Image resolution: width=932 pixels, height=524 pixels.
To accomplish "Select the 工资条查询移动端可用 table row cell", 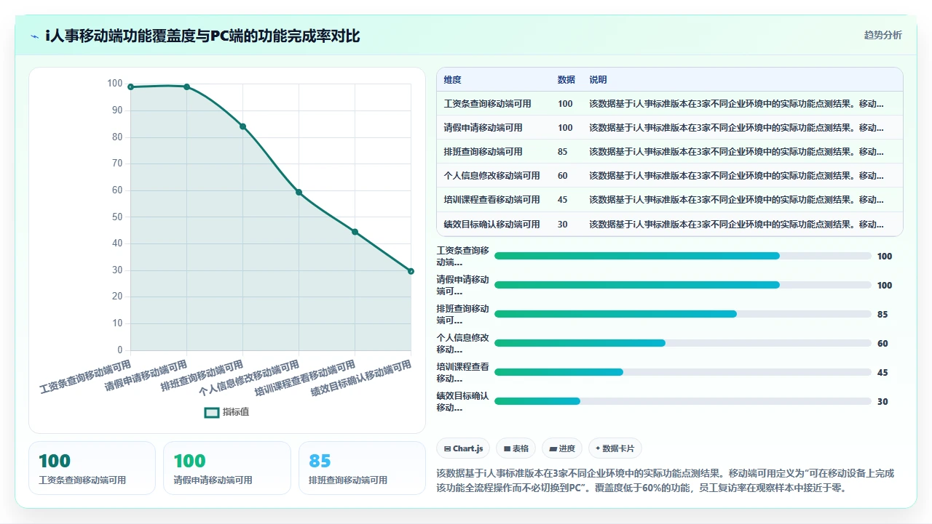I will 488,104.
